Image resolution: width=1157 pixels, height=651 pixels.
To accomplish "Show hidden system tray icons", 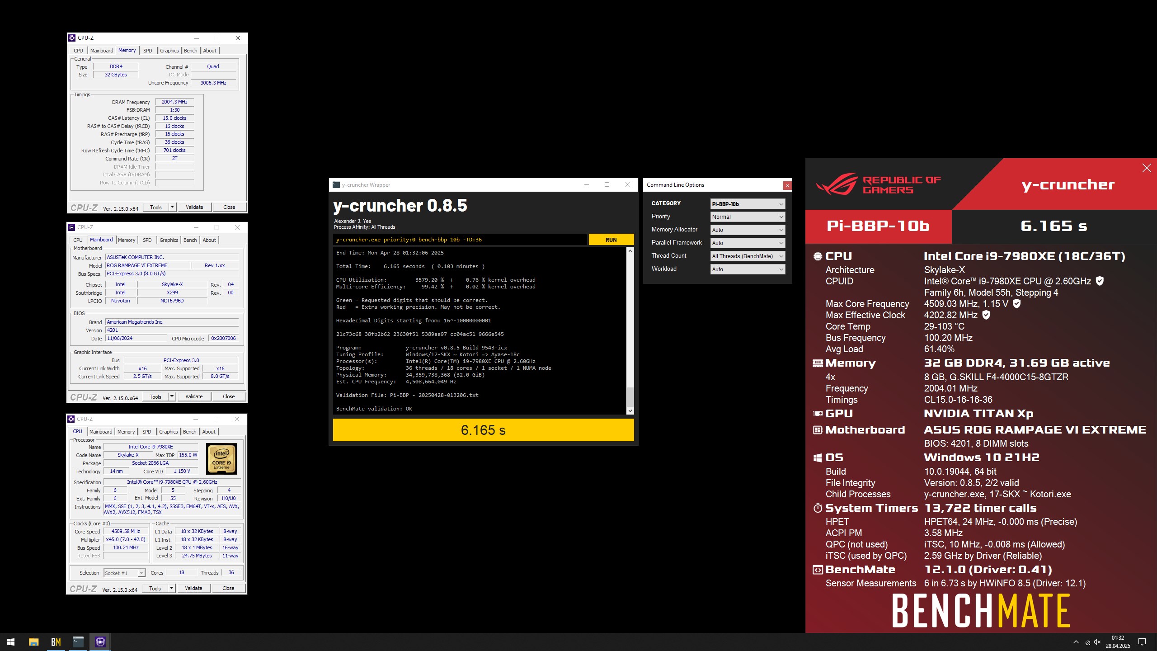I will (x=1076, y=642).
